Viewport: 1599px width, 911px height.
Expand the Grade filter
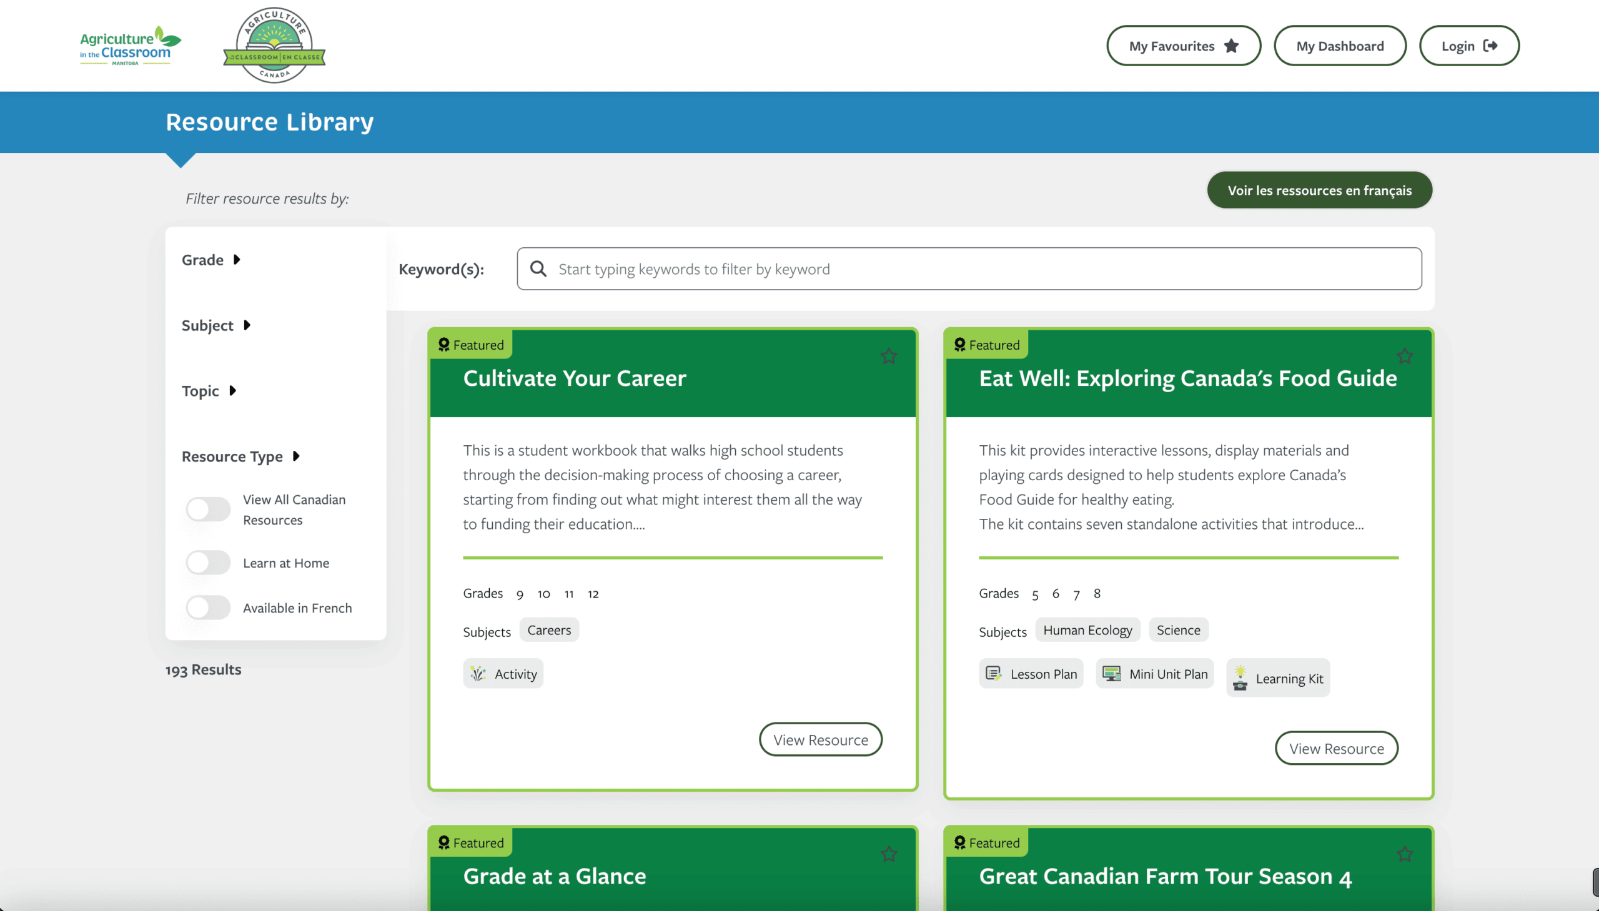[x=211, y=260]
